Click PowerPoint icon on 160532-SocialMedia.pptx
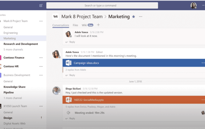This screenshot has height=129, width=205. pos(69,100)
